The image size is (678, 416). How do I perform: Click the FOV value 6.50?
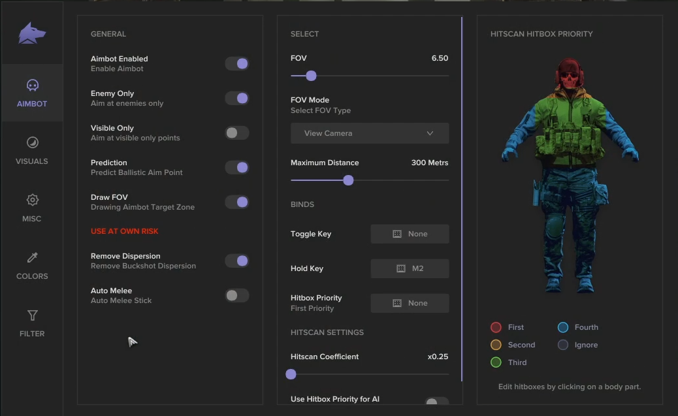440,58
